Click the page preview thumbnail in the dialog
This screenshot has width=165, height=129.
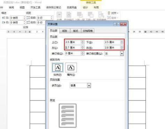[x=68, y=115]
